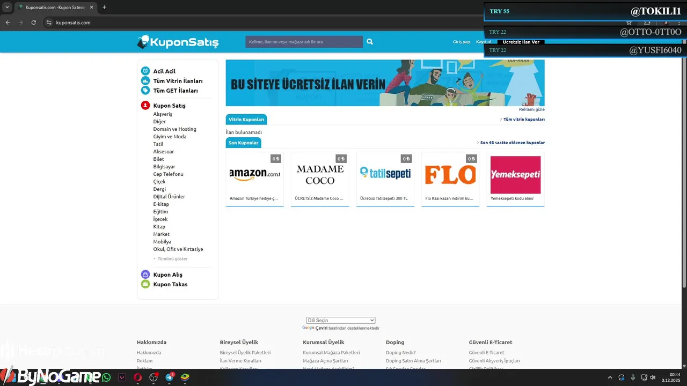Viewport: 687px width, 386px height.
Task: Click Tüm vitrin kuponları link
Action: pos(524,120)
